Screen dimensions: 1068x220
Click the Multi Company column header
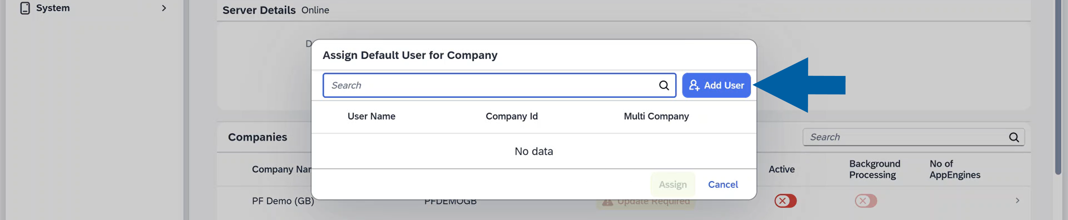click(656, 116)
